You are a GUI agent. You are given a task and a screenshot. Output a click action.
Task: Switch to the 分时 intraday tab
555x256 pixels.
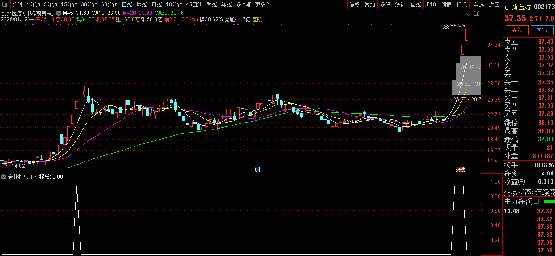click(17, 4)
